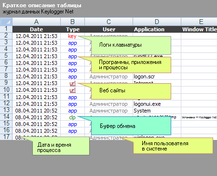Select row 4 header
Image resolution: width=217 pixels, height=176 pixels.
pos(6,49)
